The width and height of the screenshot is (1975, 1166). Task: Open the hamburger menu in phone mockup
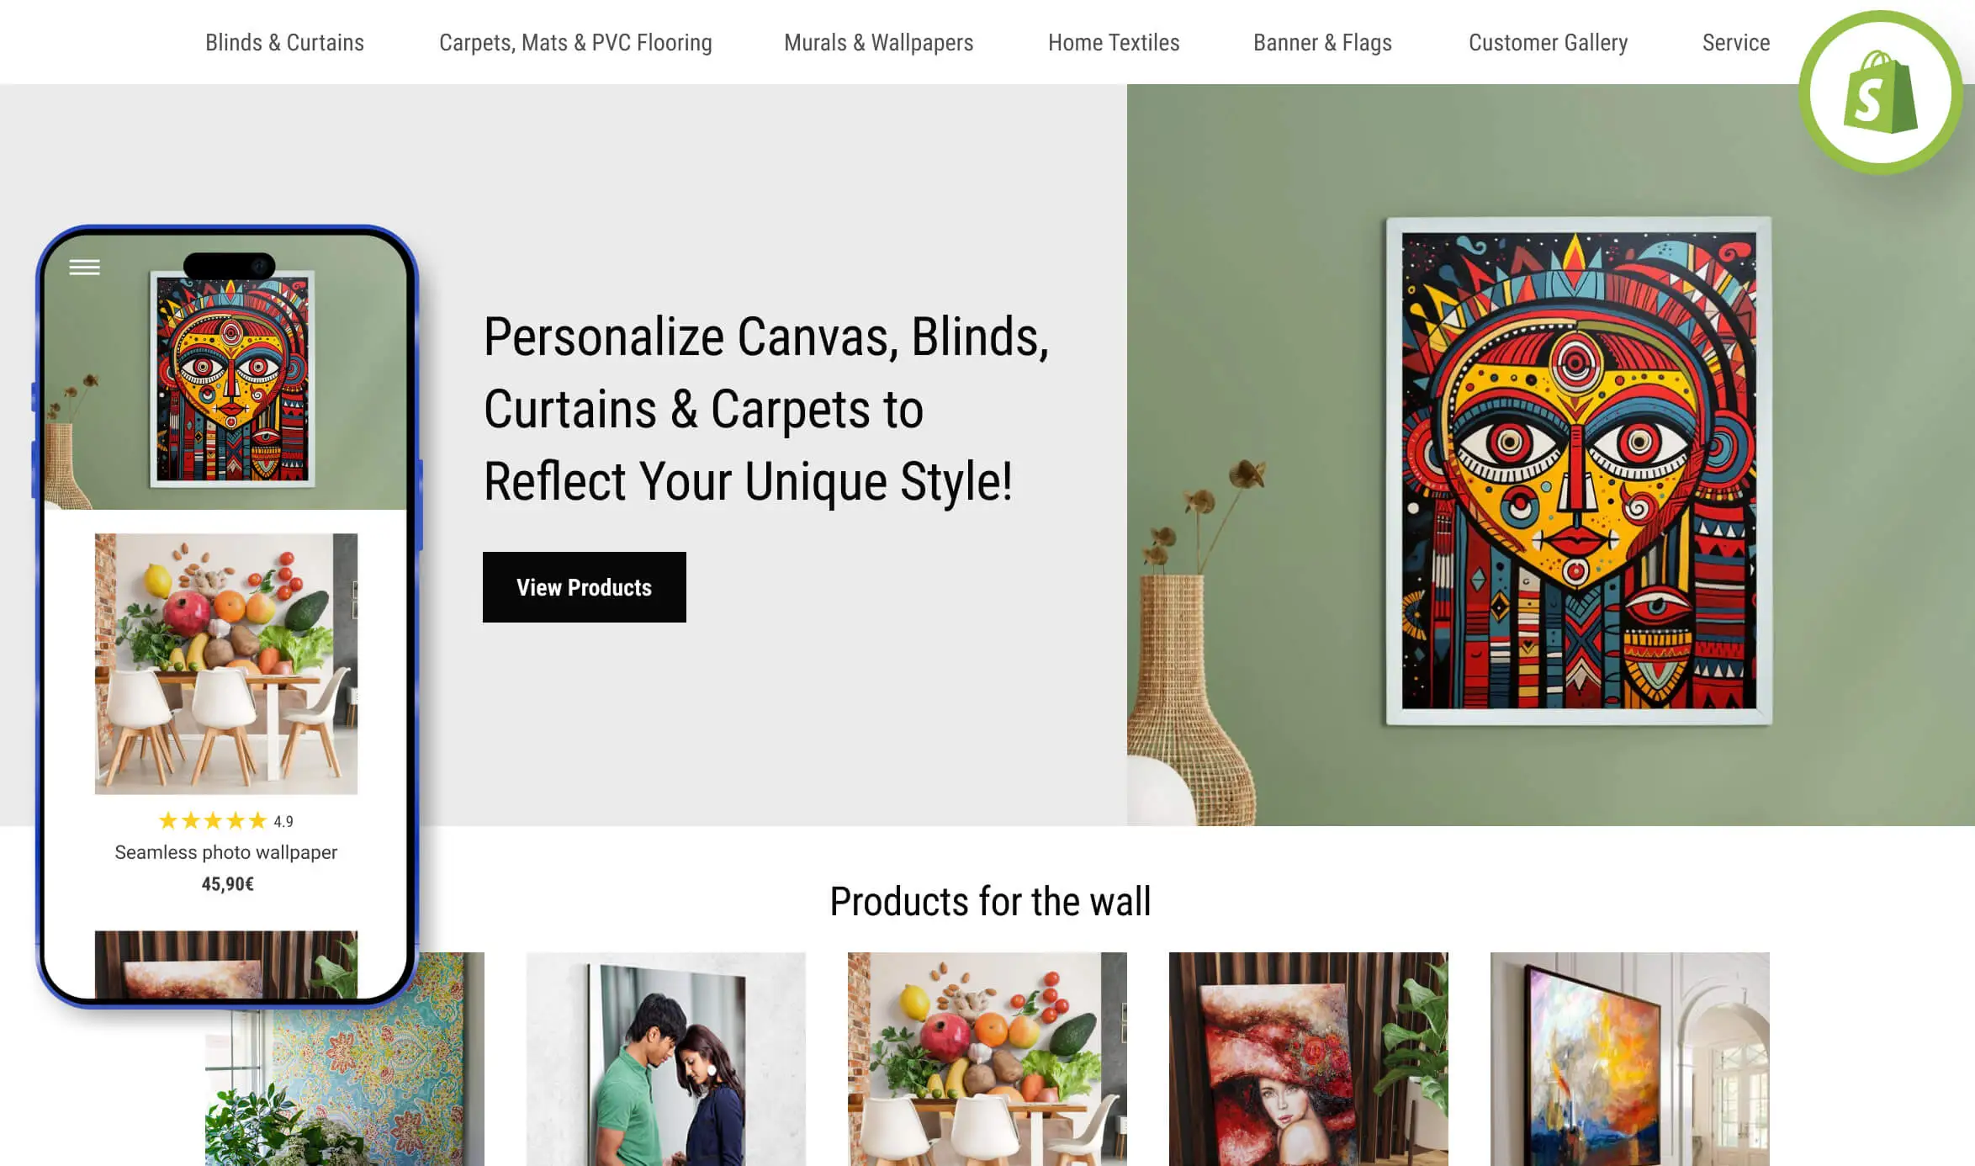[x=84, y=268]
